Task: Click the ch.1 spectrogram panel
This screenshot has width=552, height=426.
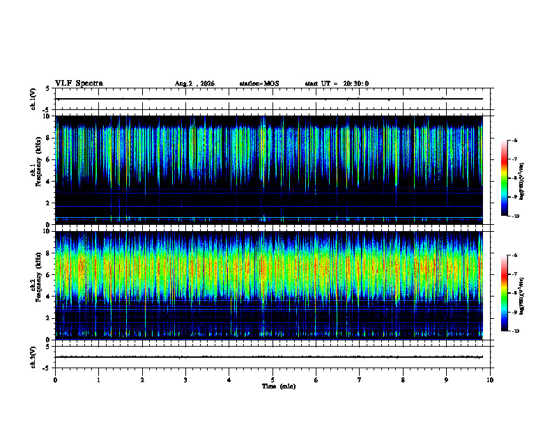Action: tap(269, 170)
